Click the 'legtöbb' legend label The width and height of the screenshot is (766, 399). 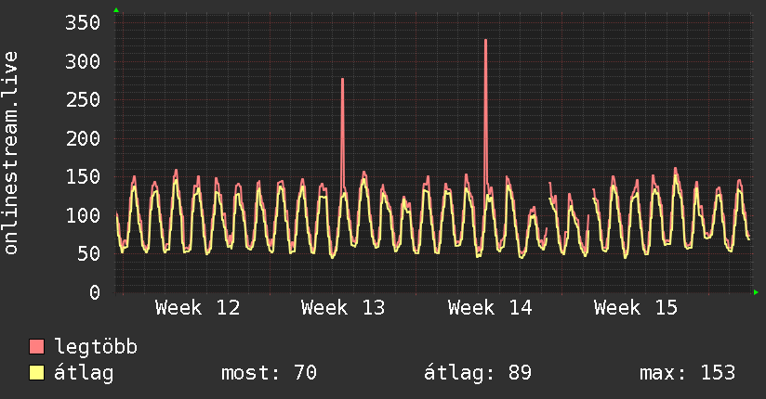96,346
